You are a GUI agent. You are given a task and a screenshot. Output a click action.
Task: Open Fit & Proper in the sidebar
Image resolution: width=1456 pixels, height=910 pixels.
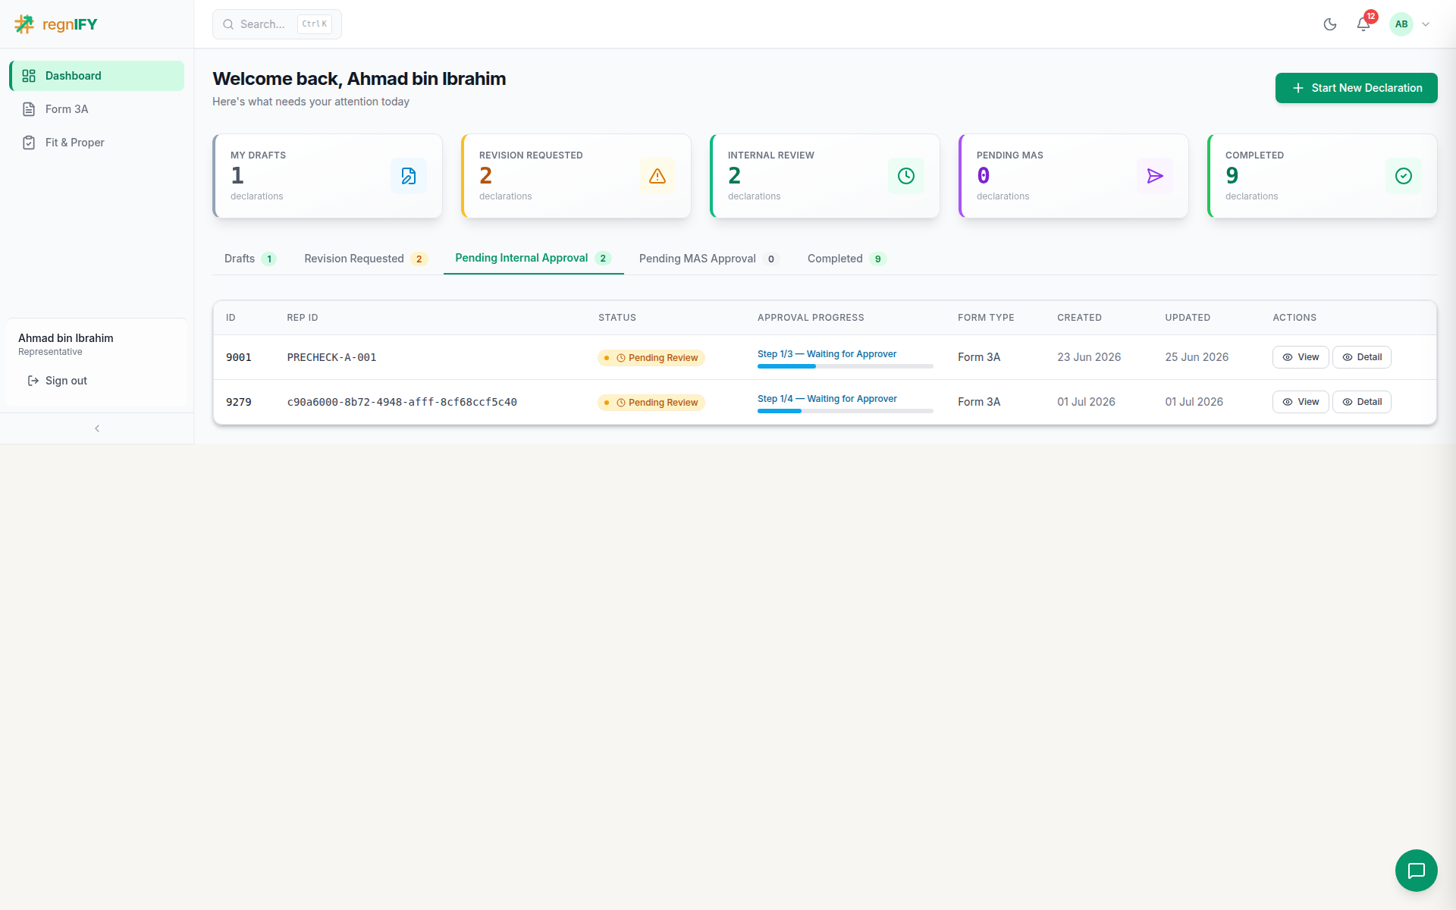[x=96, y=143]
